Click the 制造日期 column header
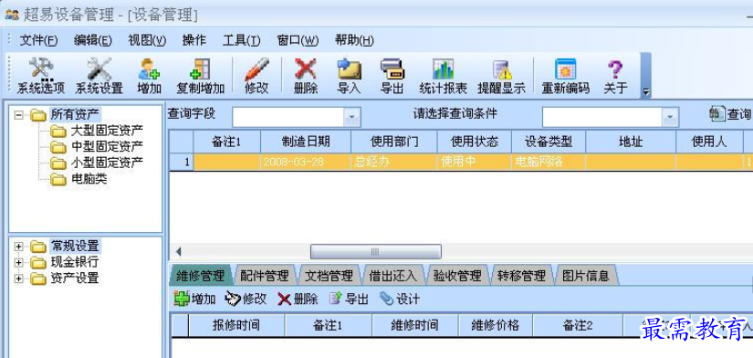 tap(306, 142)
